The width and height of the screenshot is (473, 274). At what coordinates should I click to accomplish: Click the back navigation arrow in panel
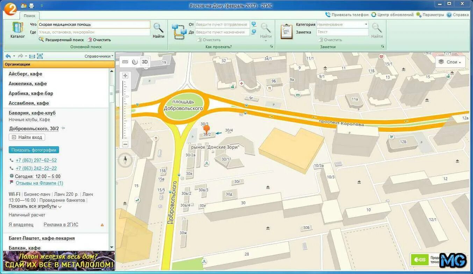pos(8,56)
